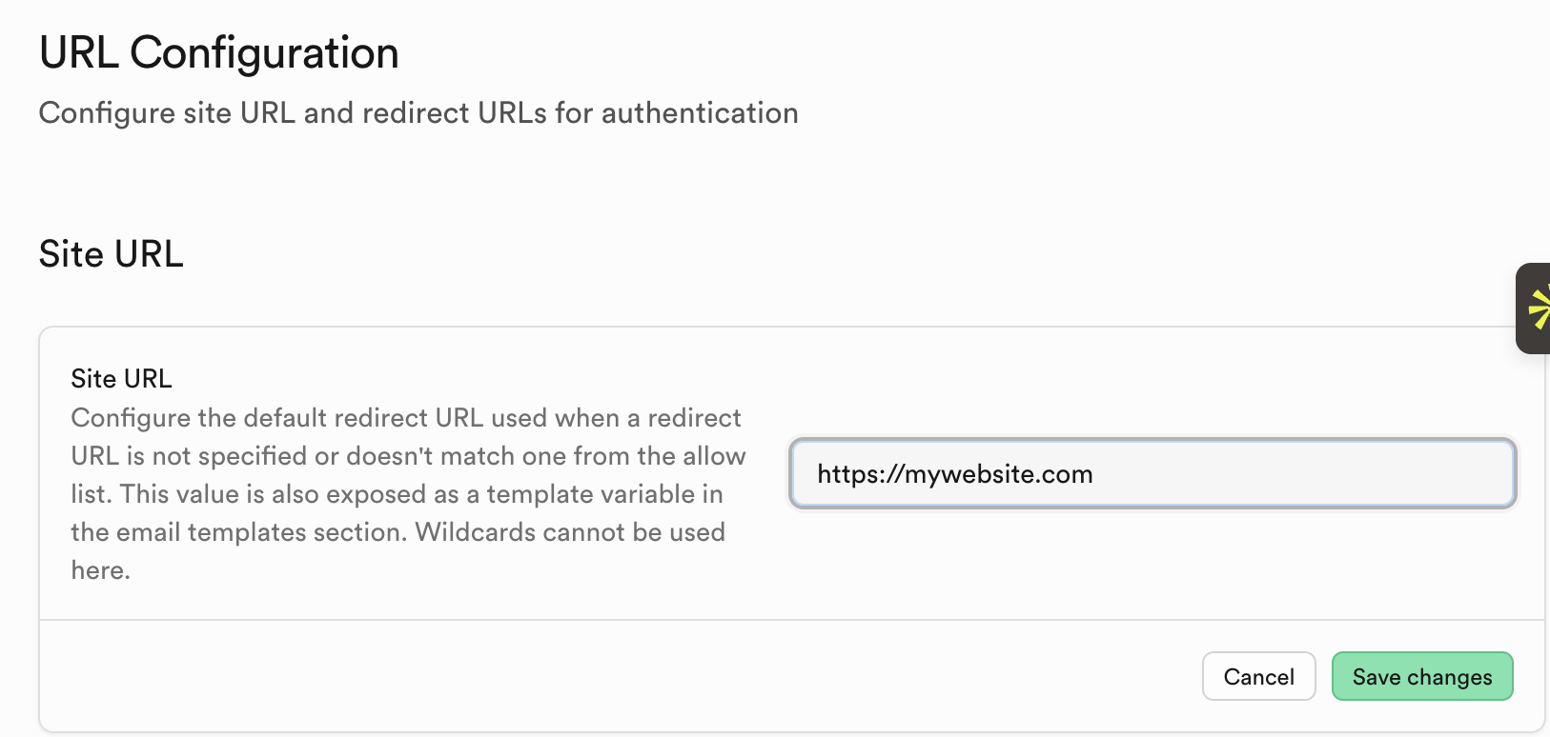Click on 'mywebsite.com' text inside the field
The image size is (1550, 737).
click(x=998, y=474)
